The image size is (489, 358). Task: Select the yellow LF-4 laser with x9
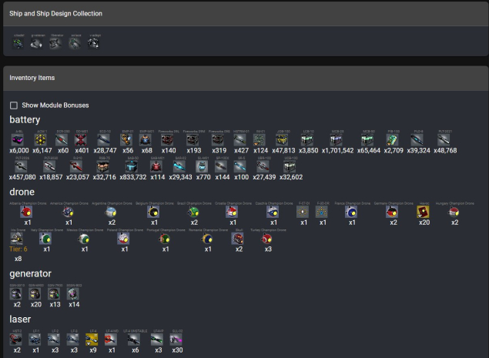point(92,339)
